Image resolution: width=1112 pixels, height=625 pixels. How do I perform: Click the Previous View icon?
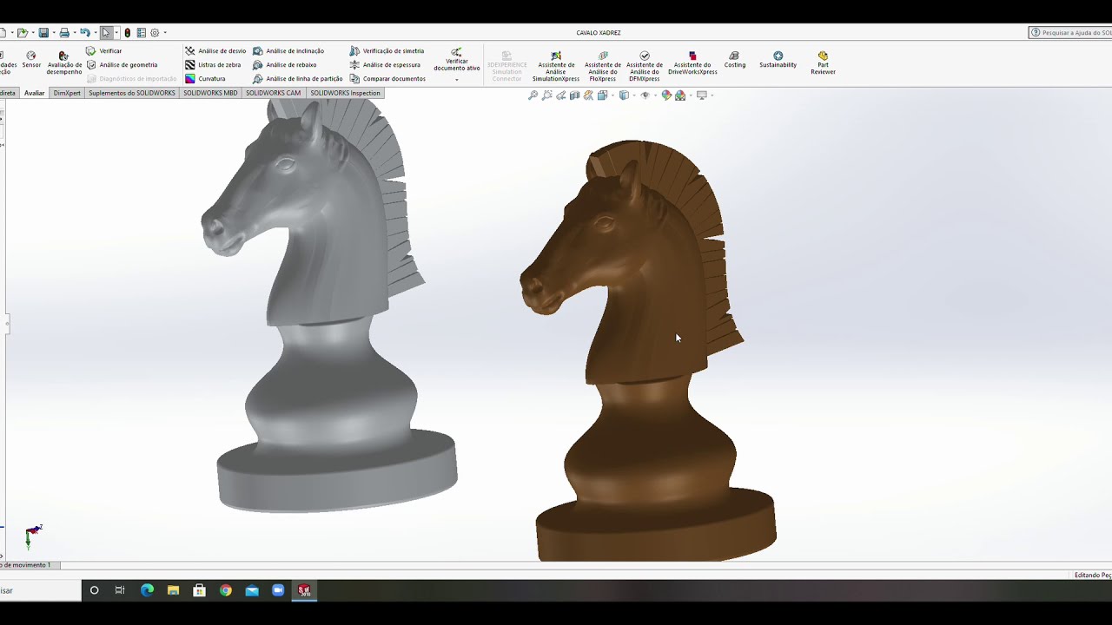[561, 95]
